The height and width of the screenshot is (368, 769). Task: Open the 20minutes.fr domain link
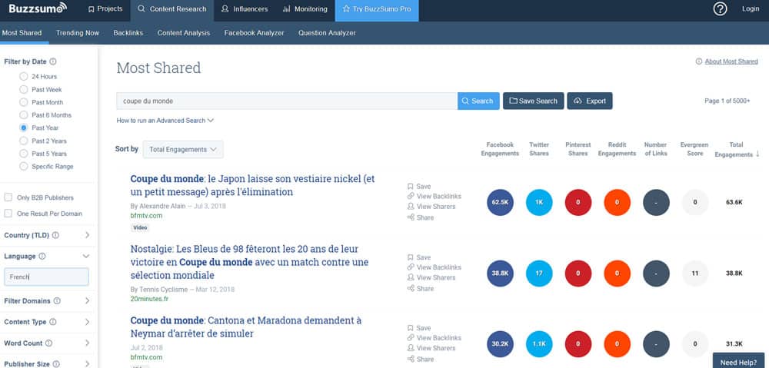click(150, 299)
